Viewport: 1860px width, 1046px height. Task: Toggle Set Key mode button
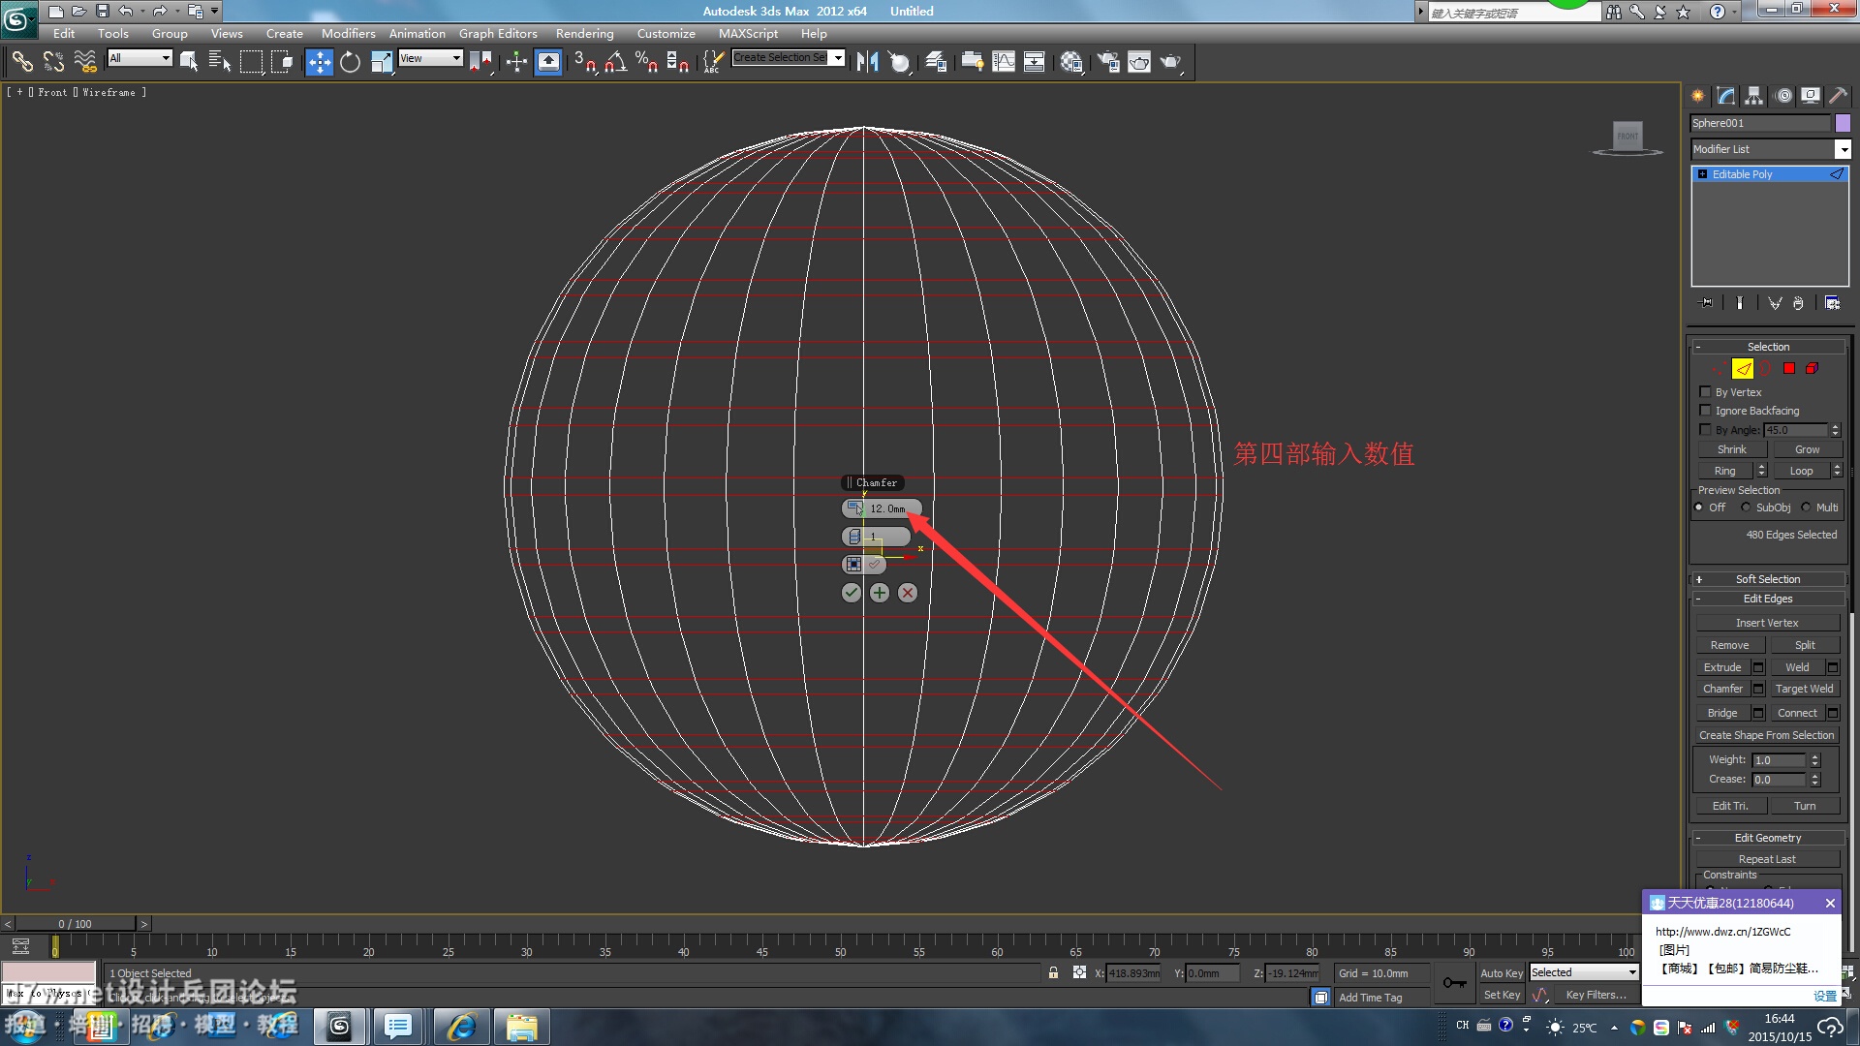tap(1502, 995)
